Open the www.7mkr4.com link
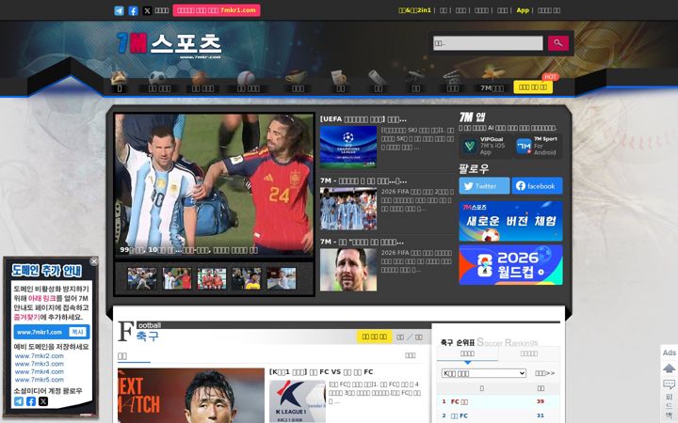This screenshot has width=678, height=423. click(x=40, y=371)
